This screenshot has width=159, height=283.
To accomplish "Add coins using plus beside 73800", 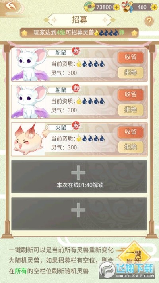I will coord(117,7).
